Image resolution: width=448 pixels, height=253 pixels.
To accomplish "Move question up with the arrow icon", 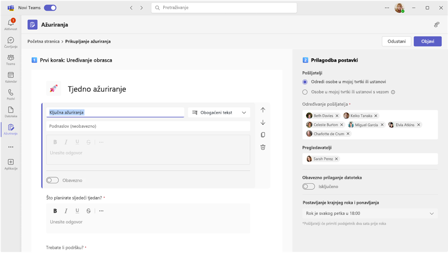I will (263, 110).
